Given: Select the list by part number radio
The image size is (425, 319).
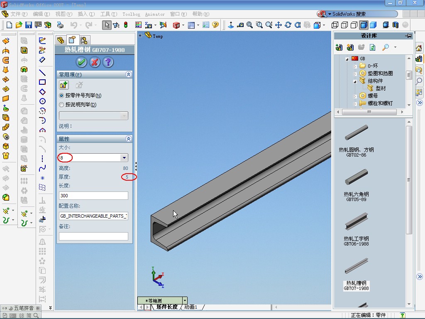Looking at the screenshot, I should (61, 96).
